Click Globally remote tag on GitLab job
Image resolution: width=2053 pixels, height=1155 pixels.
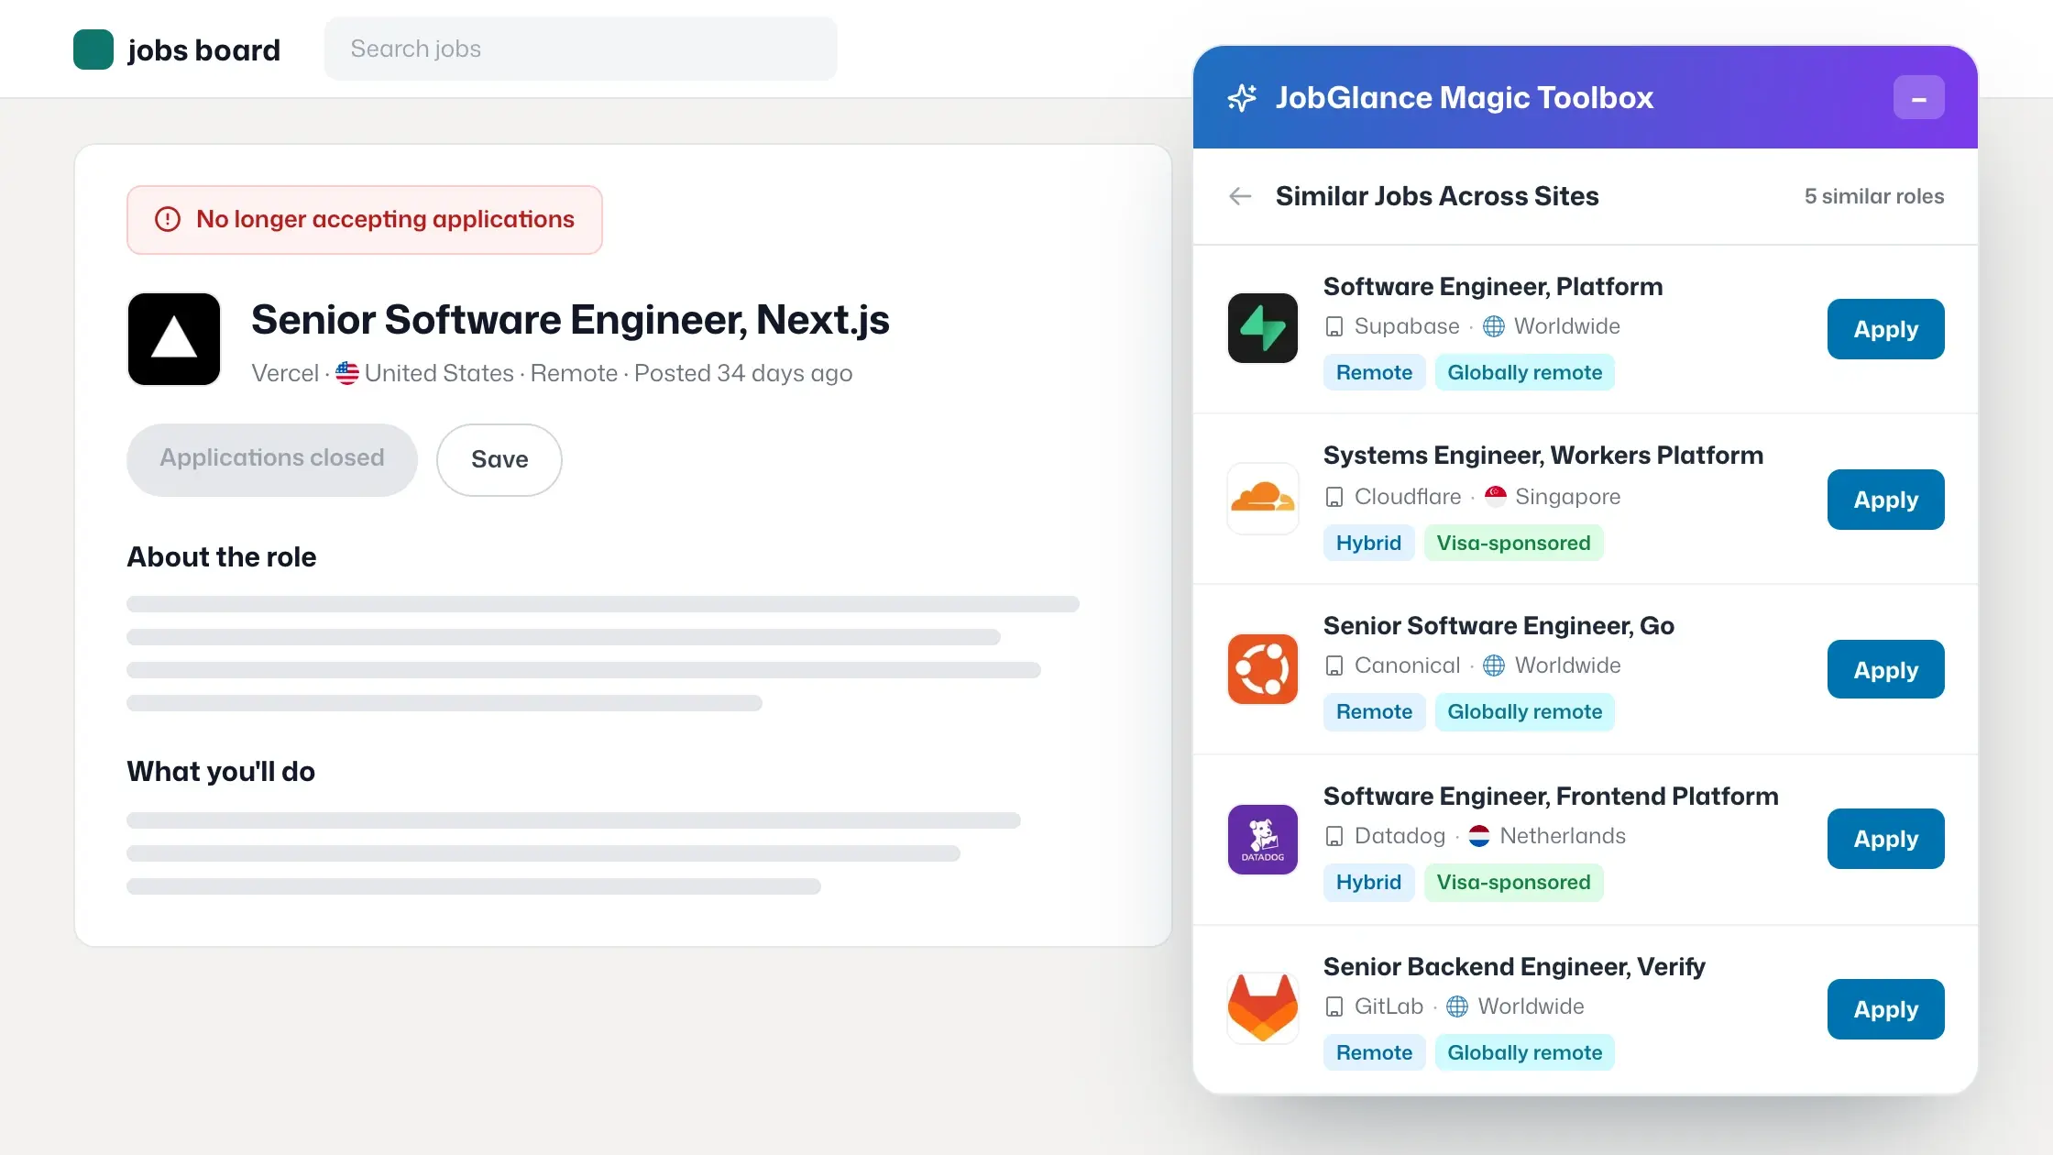coord(1524,1053)
